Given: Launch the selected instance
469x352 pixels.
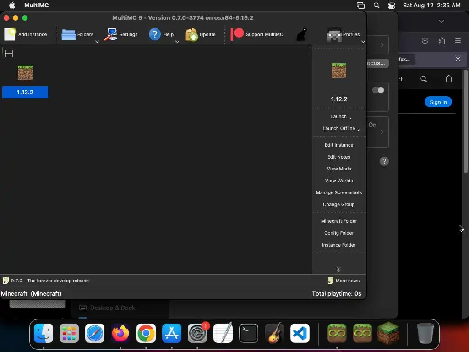Looking at the screenshot, I should [x=338, y=116].
